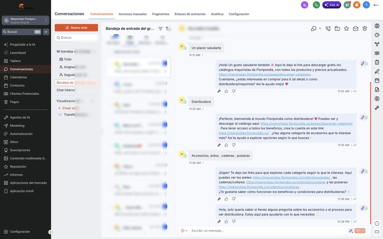Open options menu beside 12:36 PM timestamp
Image resolution: width=383 pixels, height=239 pixels.
(x=352, y=222)
